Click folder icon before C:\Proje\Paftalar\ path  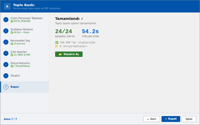[57, 46]
